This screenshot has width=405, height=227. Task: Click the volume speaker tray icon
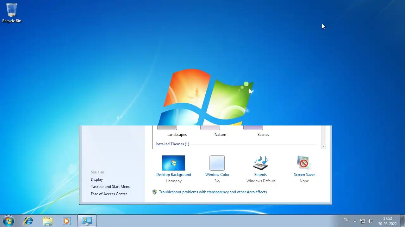370,221
